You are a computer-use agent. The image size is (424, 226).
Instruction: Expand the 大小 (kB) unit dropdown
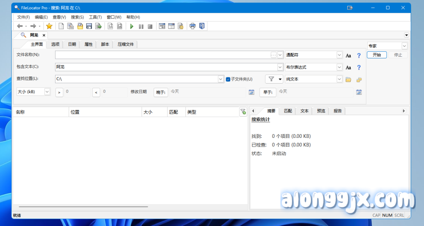coord(47,91)
